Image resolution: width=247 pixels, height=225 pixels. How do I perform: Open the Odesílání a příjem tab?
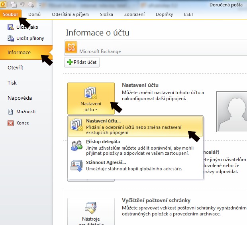click(x=70, y=14)
